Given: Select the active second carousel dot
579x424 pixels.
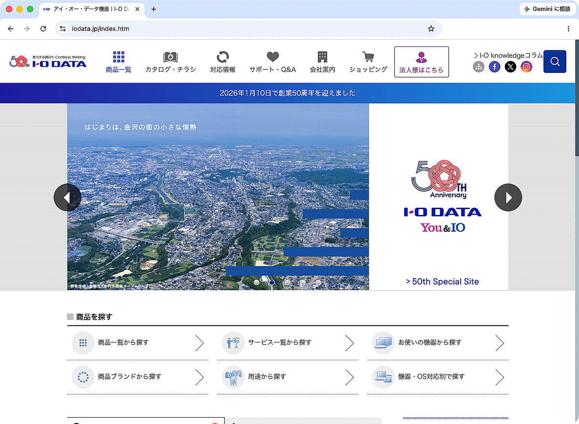Looking at the screenshot, I should click(272, 282).
